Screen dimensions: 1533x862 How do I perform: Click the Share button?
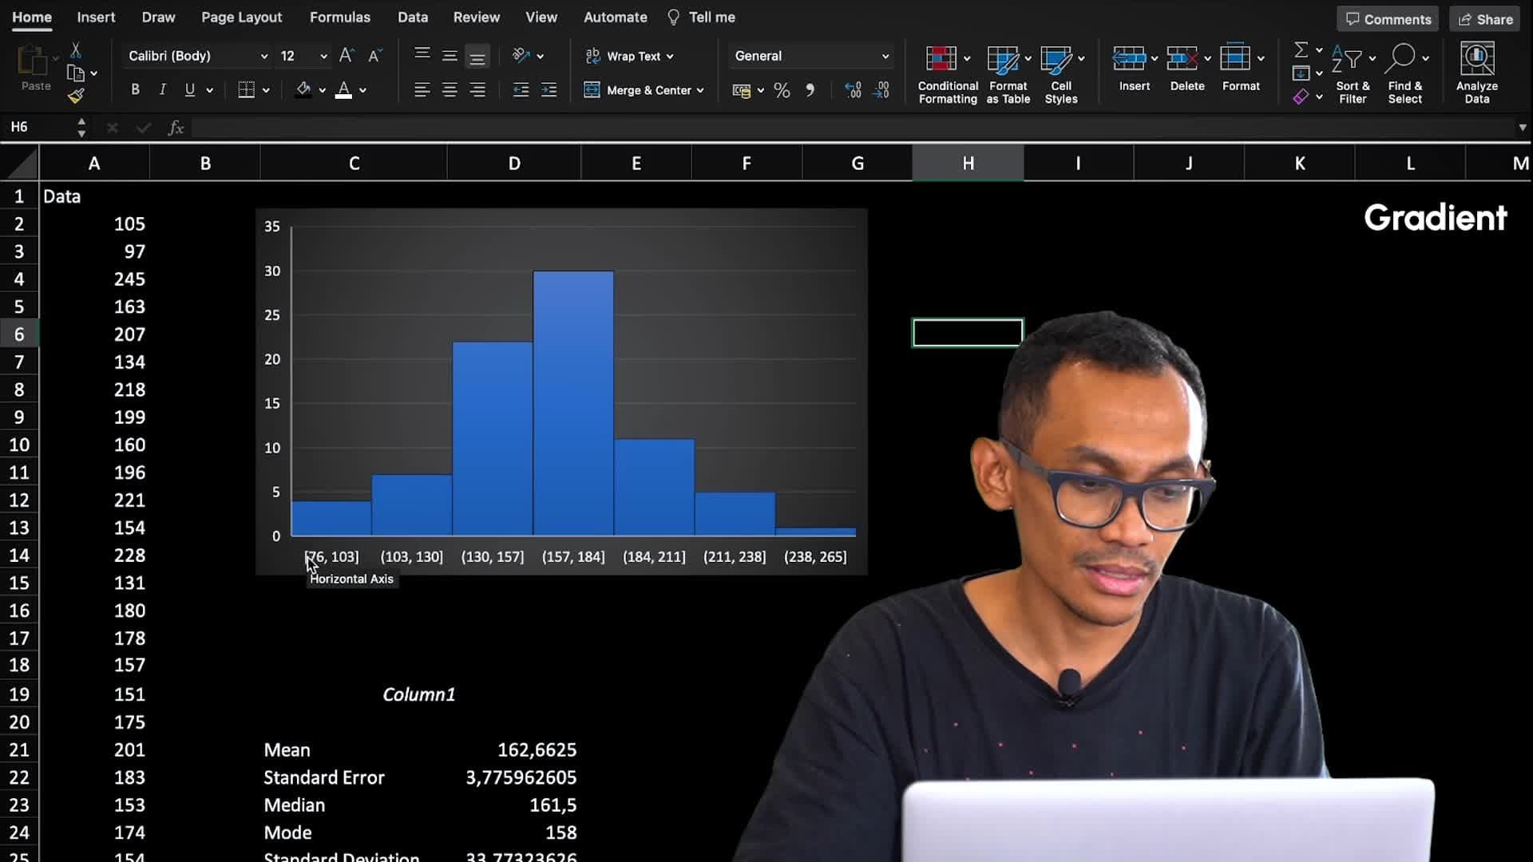click(x=1483, y=18)
